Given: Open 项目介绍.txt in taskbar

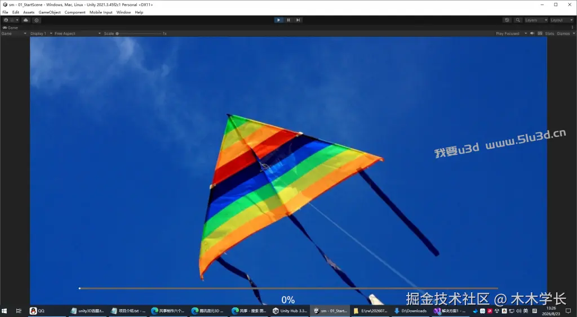Looking at the screenshot, I should click(128, 311).
